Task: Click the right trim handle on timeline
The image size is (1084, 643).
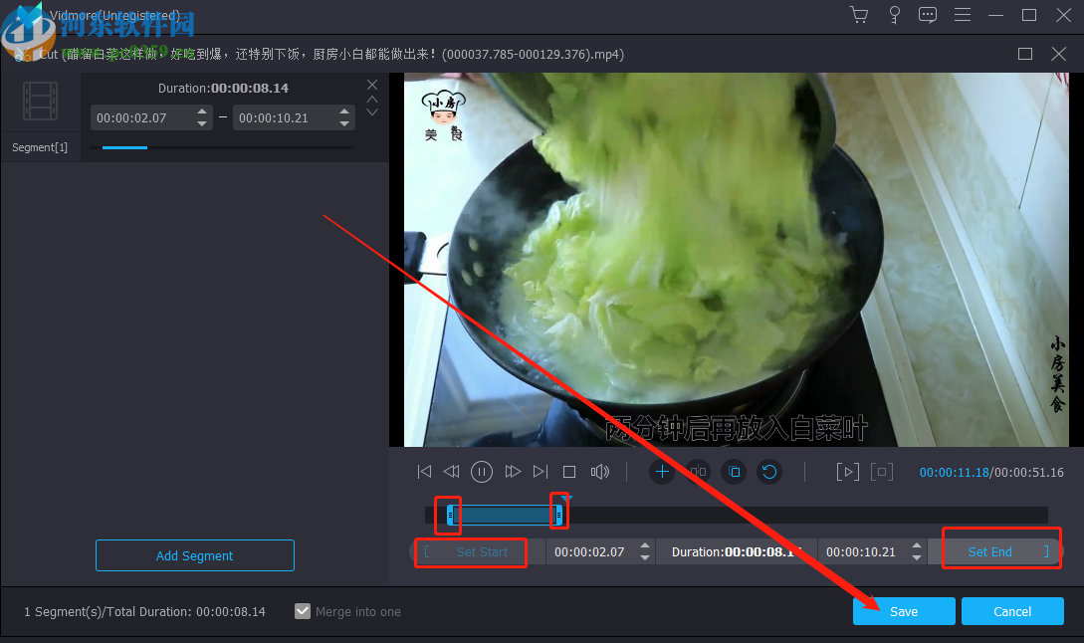Action: [558, 515]
